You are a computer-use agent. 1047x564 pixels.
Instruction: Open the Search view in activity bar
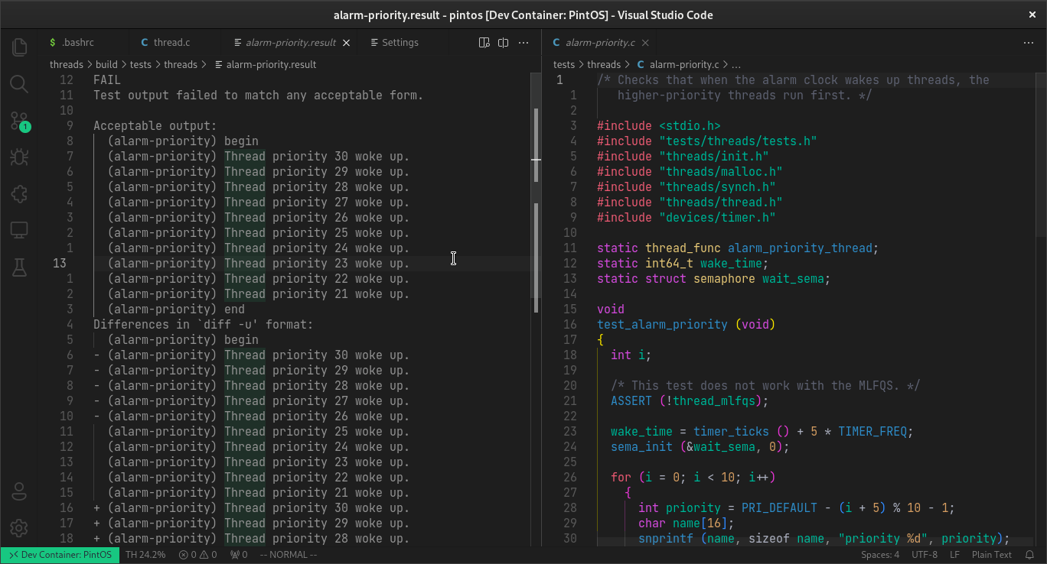[19, 84]
